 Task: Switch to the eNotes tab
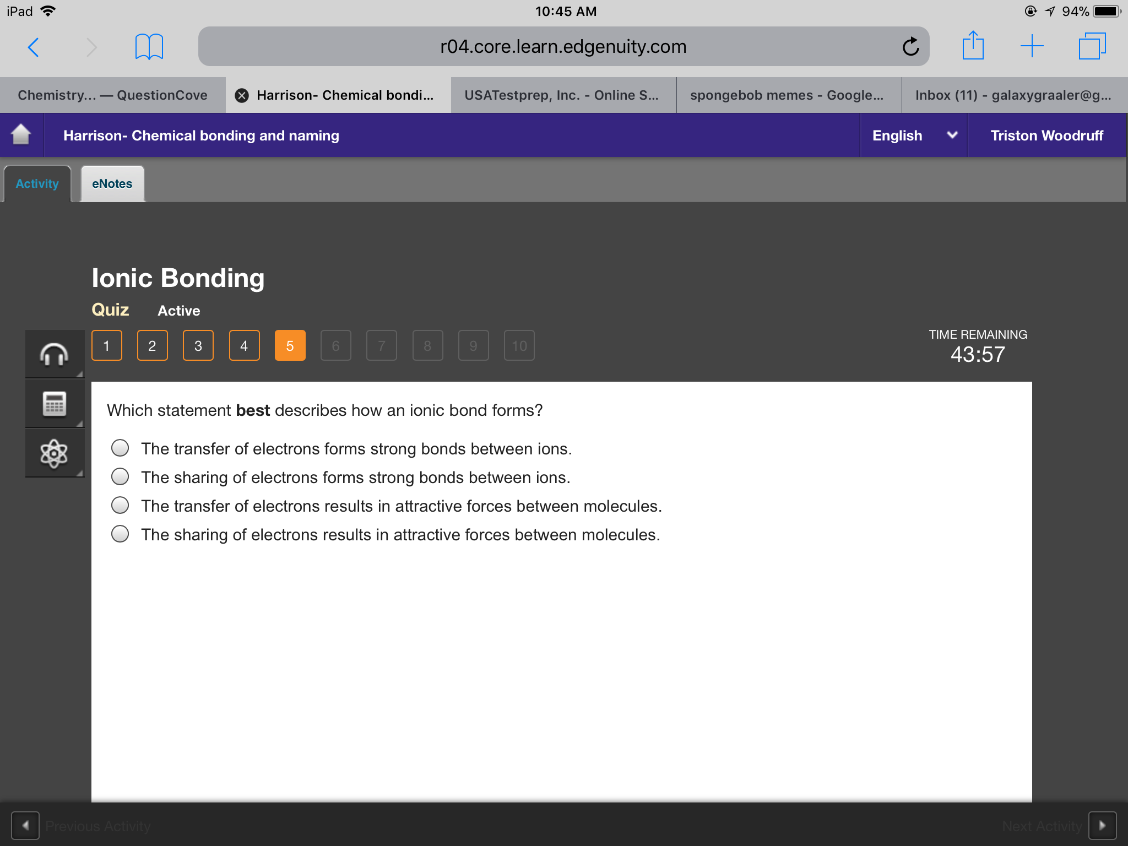tap(112, 184)
